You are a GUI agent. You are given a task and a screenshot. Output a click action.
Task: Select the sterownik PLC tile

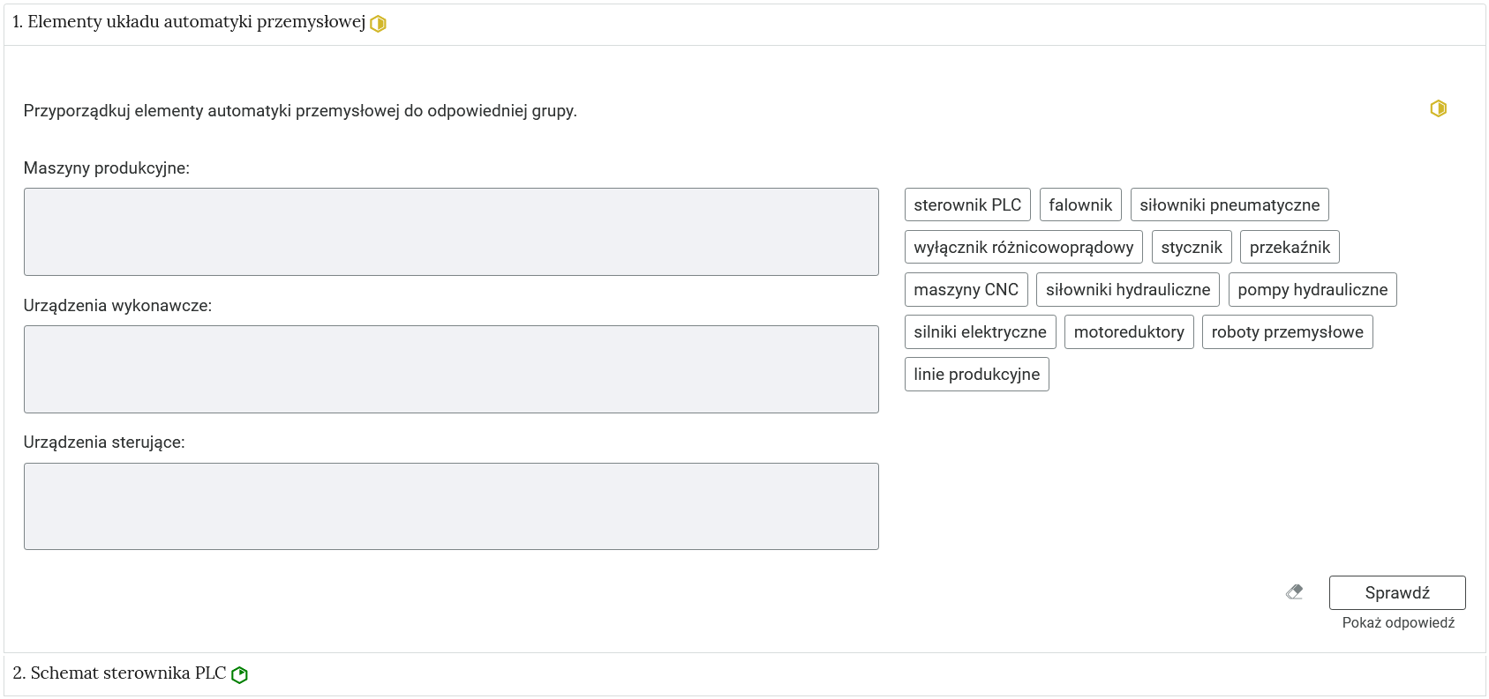click(966, 205)
